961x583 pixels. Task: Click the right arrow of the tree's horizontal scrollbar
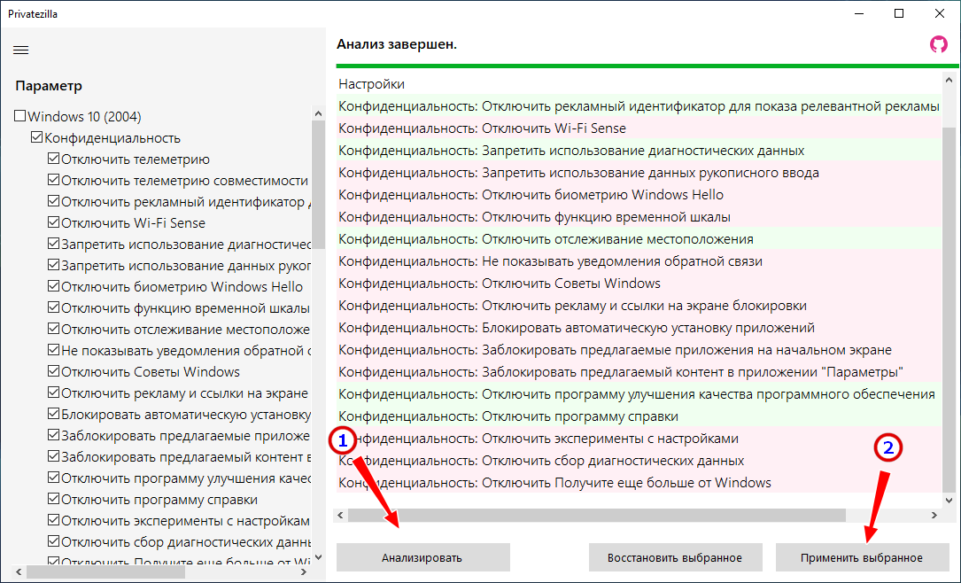point(304,572)
